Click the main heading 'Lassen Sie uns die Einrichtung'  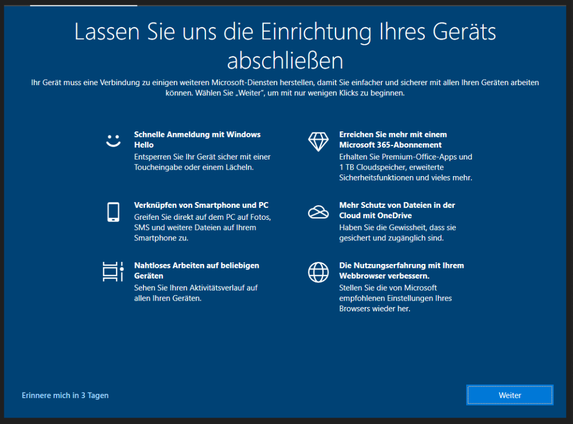[x=285, y=46]
